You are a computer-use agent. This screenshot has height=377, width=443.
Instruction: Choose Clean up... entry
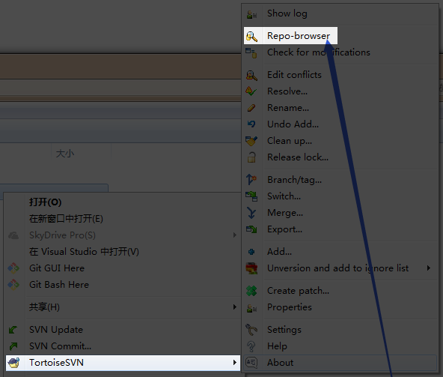tap(290, 141)
